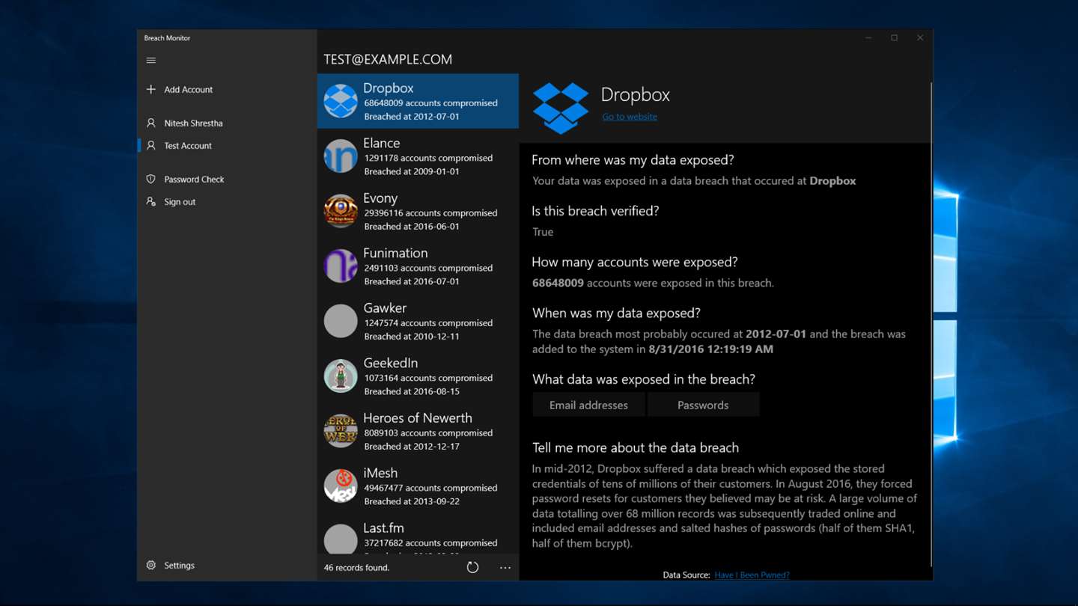Click the Heroes of Newerth logo thumbnail
The width and height of the screenshot is (1078, 606).
(x=341, y=431)
